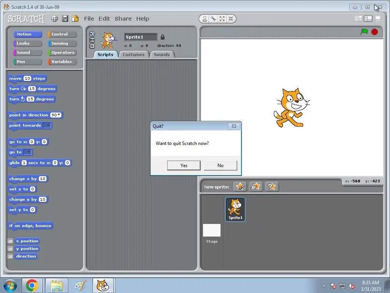Select the Sound blocks category
The height and width of the screenshot is (293, 390).
[27, 53]
